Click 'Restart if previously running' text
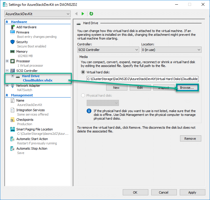 (37, 143)
